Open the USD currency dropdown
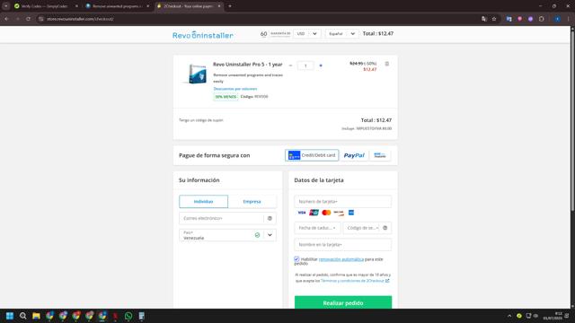The height and width of the screenshot is (323, 575). (x=307, y=34)
